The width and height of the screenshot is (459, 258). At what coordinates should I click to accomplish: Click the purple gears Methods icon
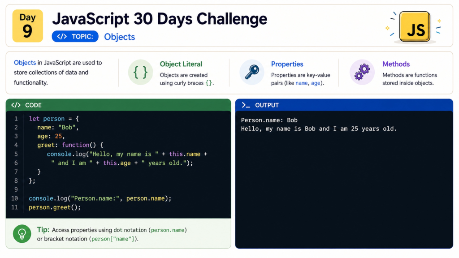tap(362, 72)
